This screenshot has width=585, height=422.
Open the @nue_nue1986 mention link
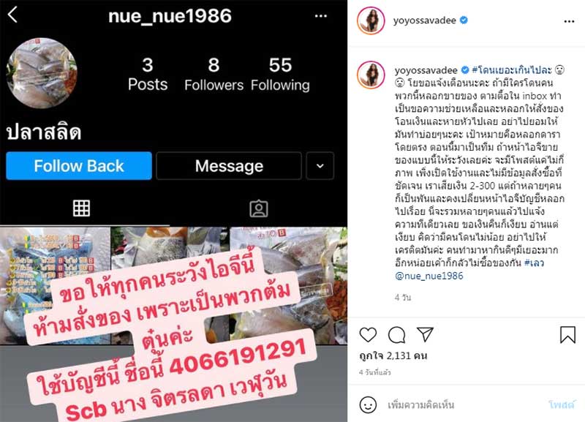(429, 276)
